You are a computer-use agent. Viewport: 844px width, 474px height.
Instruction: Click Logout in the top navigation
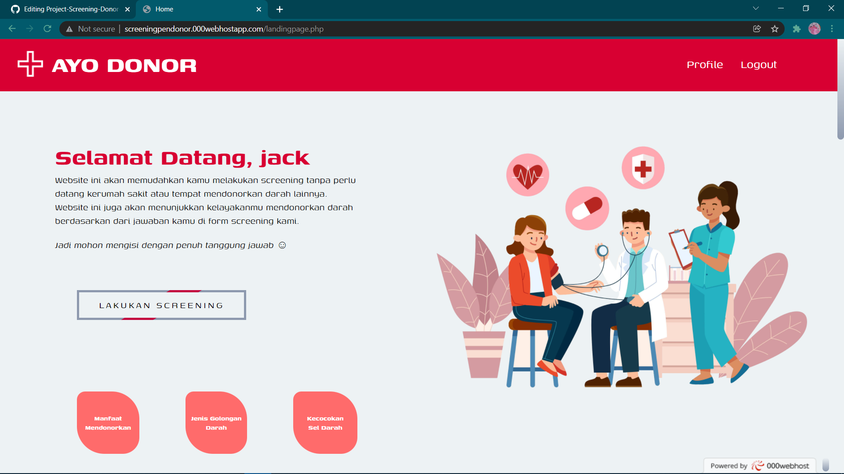759,65
